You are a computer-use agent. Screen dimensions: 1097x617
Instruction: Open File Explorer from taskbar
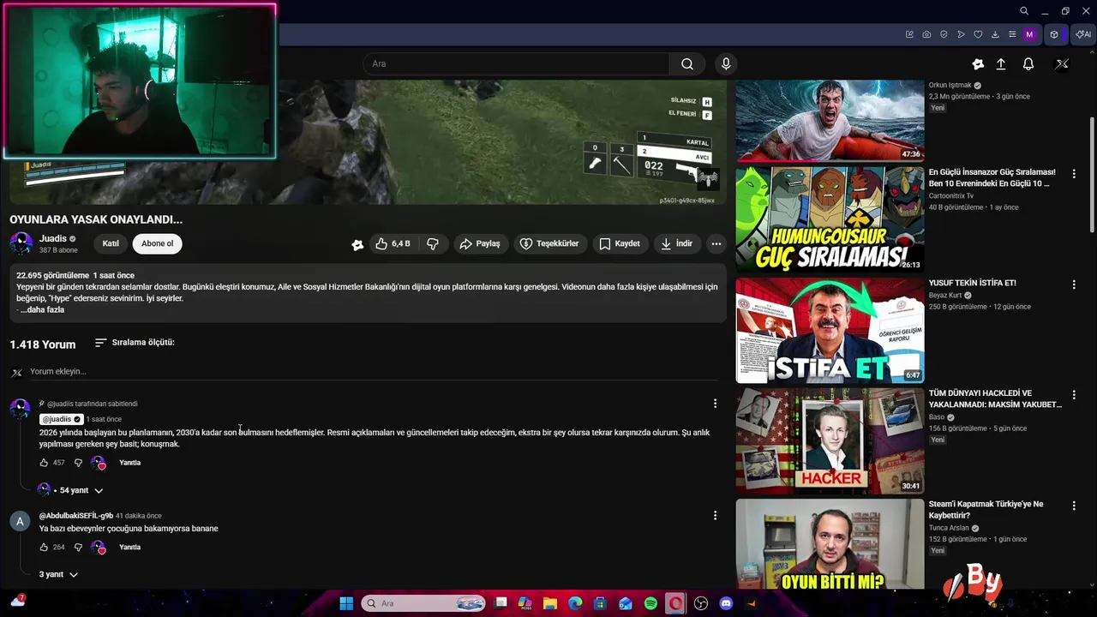point(549,603)
